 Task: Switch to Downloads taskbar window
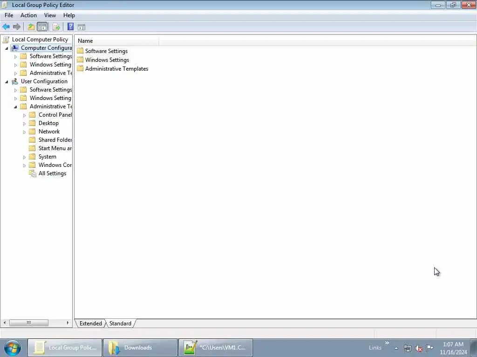tap(140, 348)
